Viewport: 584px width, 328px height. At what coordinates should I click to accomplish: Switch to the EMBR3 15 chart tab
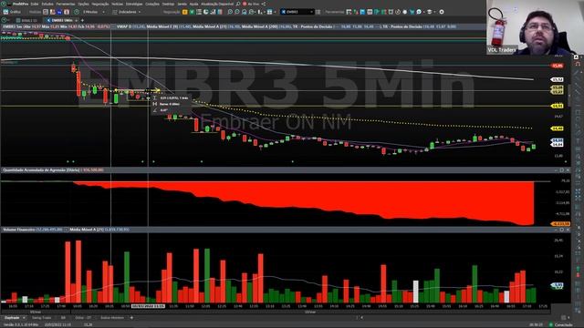coord(26,20)
